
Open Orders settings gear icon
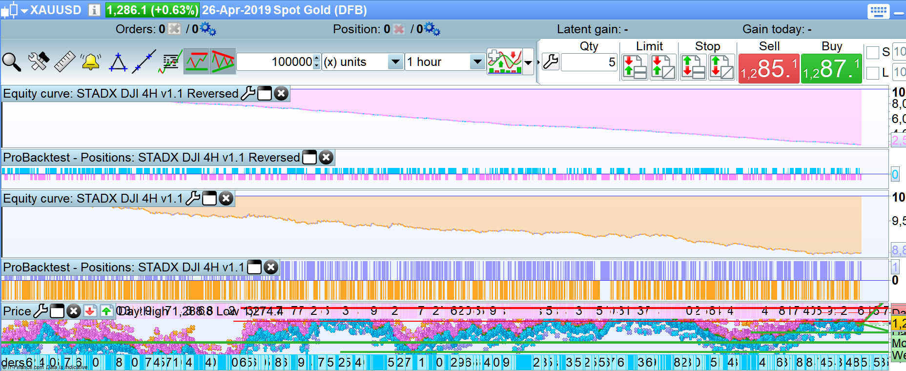pyautogui.click(x=208, y=29)
